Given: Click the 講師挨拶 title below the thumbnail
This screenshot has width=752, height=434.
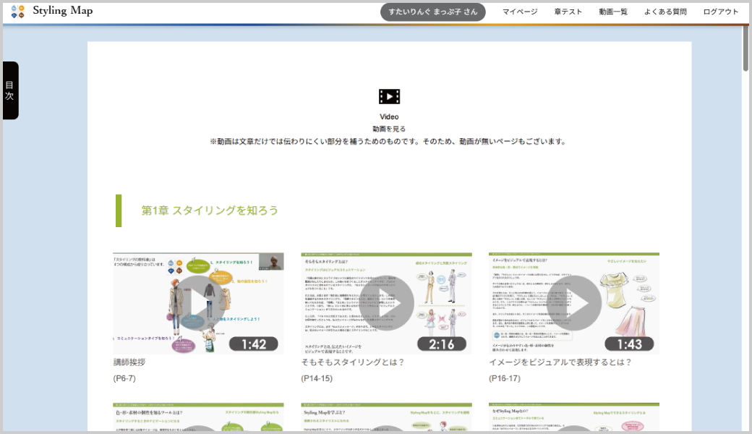Looking at the screenshot, I should tap(129, 362).
